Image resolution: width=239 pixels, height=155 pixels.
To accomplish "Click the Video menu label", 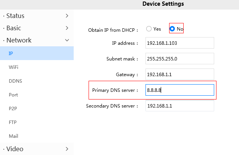I will click(x=15, y=148).
